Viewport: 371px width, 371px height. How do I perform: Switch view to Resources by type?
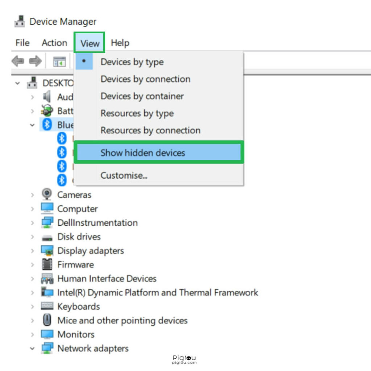(x=159, y=113)
